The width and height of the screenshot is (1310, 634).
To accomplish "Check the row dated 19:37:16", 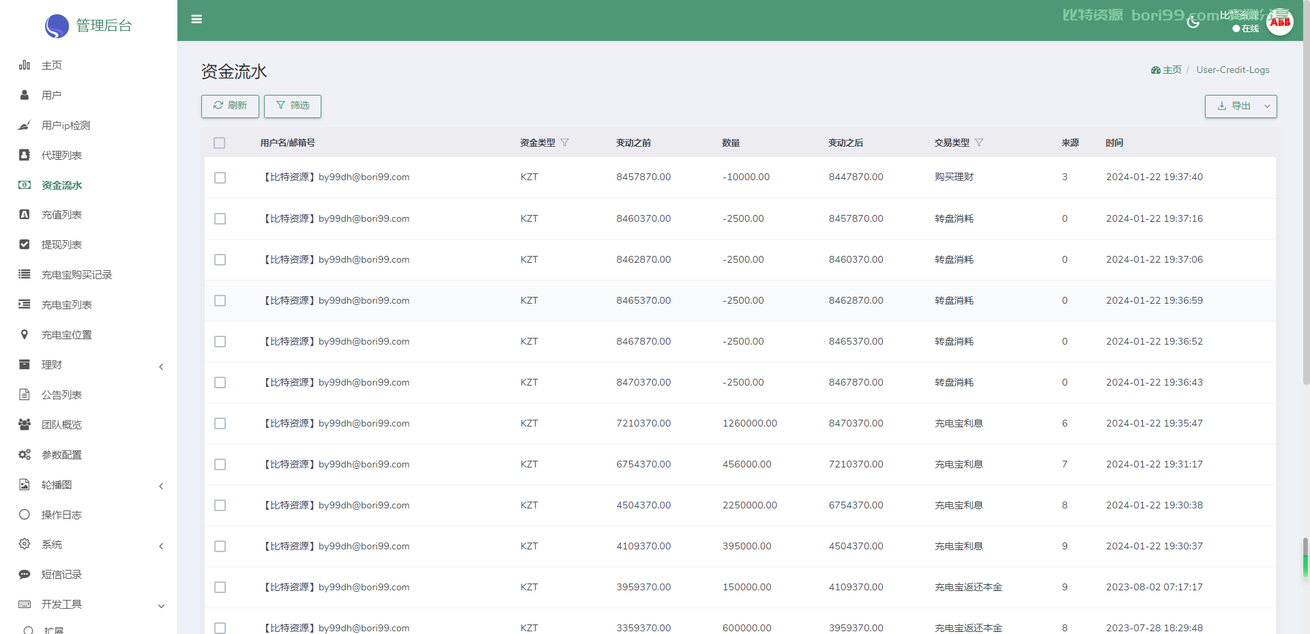I will pos(220,218).
